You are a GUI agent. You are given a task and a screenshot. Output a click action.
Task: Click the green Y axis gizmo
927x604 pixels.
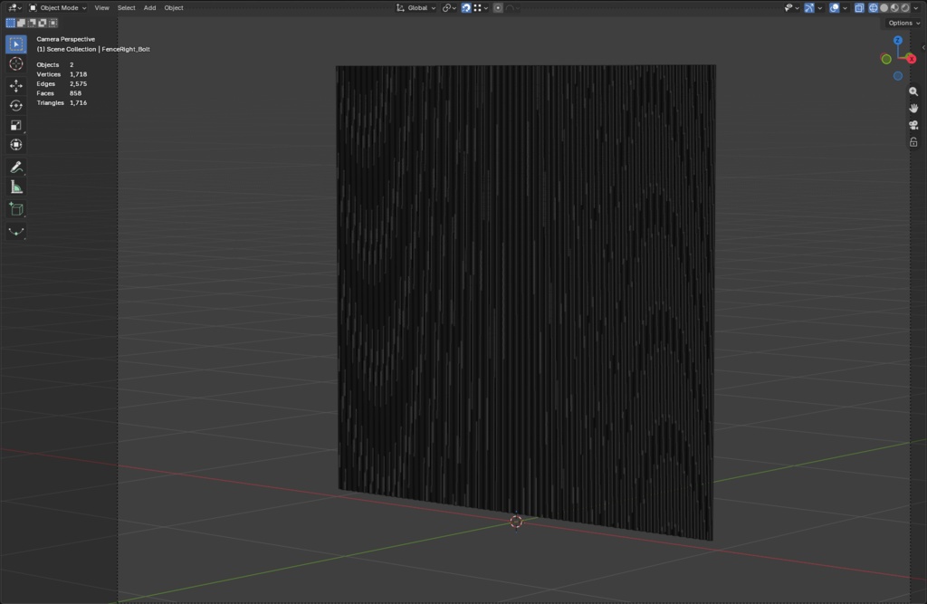coord(885,59)
